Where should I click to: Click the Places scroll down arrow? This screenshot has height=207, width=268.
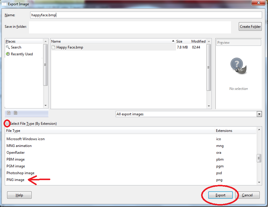[x=46, y=105]
